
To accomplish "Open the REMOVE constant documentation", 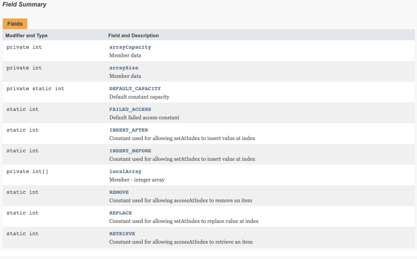I will (x=119, y=192).
